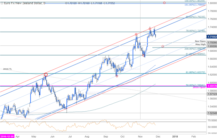Viewport: 217px width, 138px height.
Task: Click the 100.00%(1.80209) Fibonacci label
Action: point(195,1)
